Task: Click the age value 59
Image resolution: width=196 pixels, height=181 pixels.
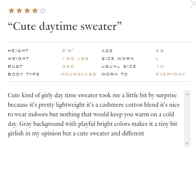Action: [x=160, y=51]
